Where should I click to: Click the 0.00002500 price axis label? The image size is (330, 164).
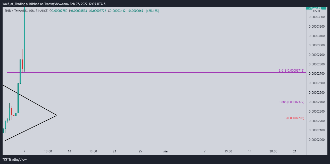coord(317,92)
